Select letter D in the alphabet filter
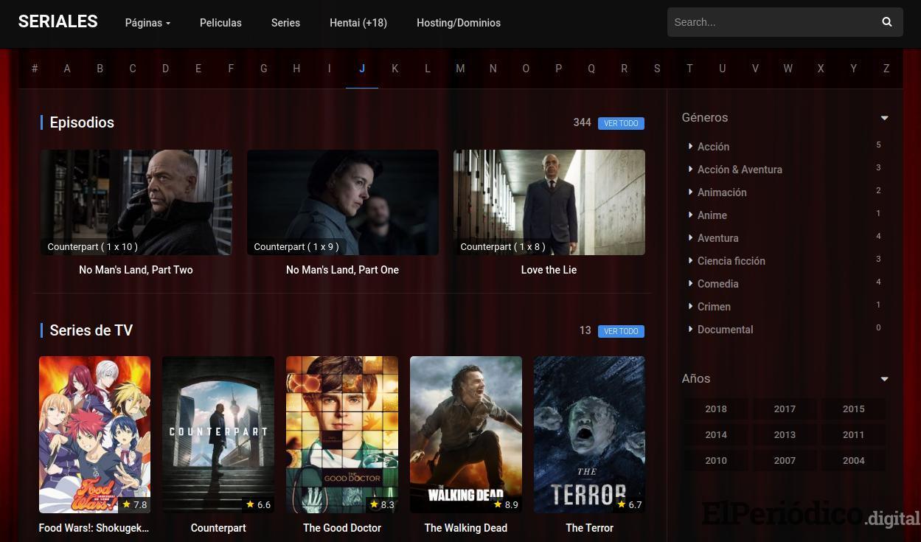 [x=165, y=69]
